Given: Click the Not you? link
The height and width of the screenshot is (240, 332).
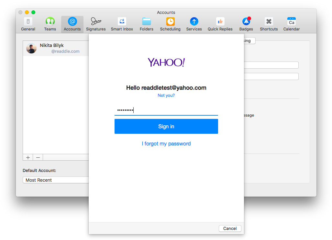Looking at the screenshot, I should pyautogui.click(x=166, y=96).
